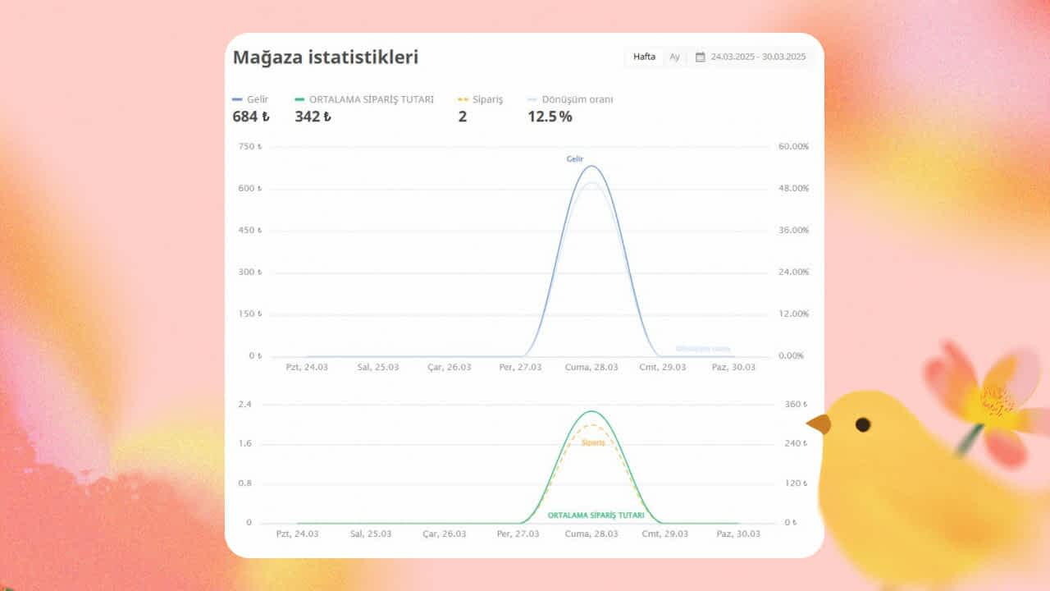The width and height of the screenshot is (1050, 591).
Task: Open the calendar icon date picker
Action: click(x=700, y=57)
